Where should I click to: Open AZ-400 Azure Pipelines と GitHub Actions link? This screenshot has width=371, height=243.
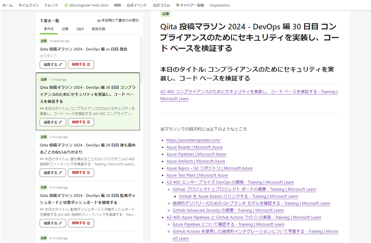point(244,217)
